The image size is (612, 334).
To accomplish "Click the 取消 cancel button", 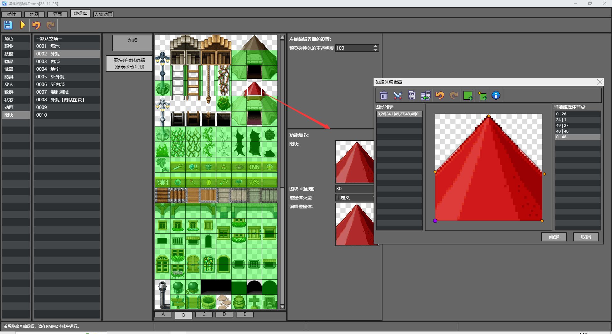I will click(x=586, y=237).
